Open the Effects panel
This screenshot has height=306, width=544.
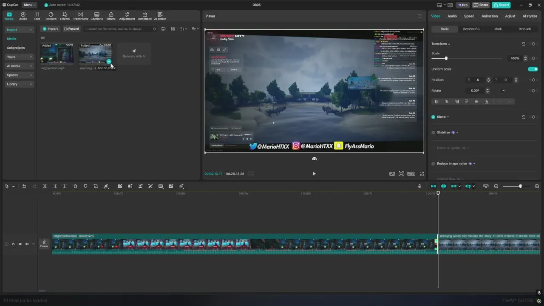65,16
